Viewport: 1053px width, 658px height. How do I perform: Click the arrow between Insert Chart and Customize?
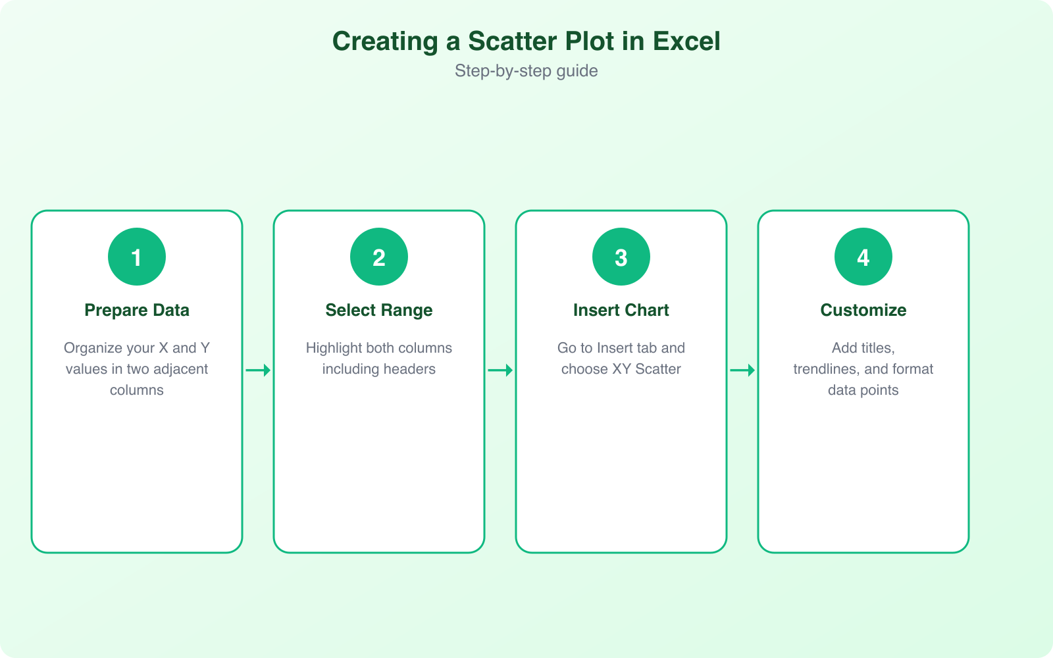tap(742, 370)
